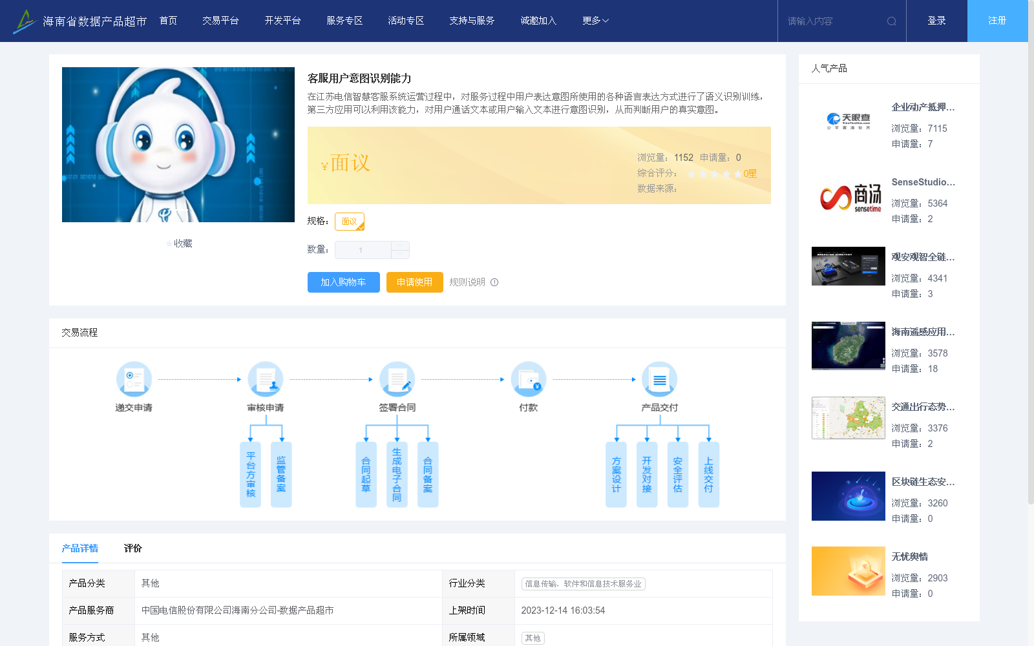Open the SenseStudio product title
The height and width of the screenshot is (646, 1034).
923,182
